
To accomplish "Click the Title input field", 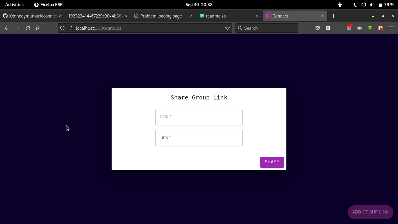I will pos(199,117).
